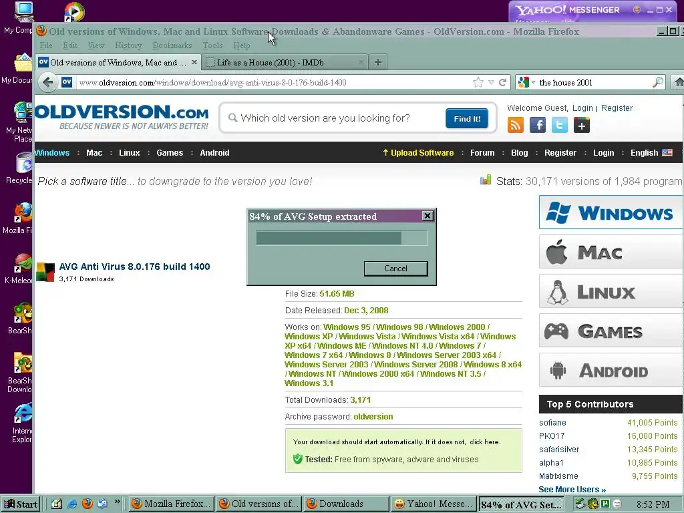The width and height of the screenshot is (684, 513).
Task: Click the Upload Software link
Action: (x=418, y=153)
